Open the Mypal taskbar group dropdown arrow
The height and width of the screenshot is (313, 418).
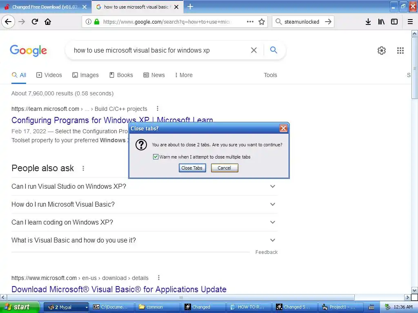coord(87,307)
